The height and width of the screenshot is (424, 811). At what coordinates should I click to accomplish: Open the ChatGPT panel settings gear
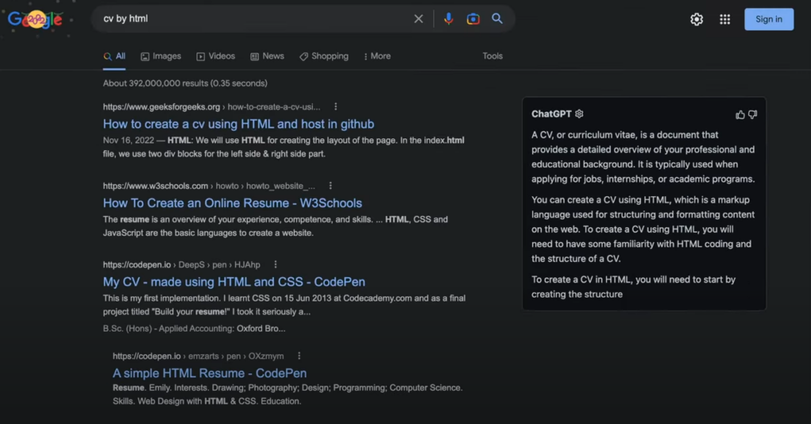(579, 114)
